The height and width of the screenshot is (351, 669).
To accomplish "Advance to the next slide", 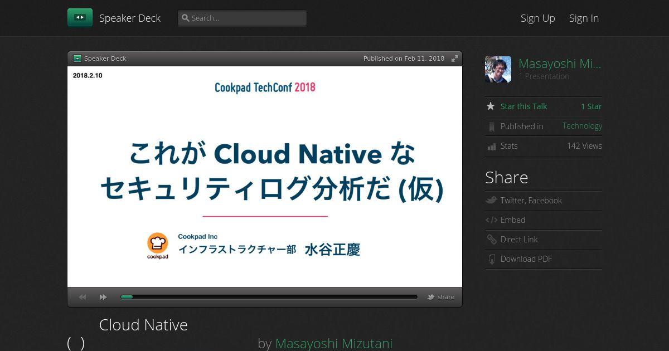I will coord(103,297).
